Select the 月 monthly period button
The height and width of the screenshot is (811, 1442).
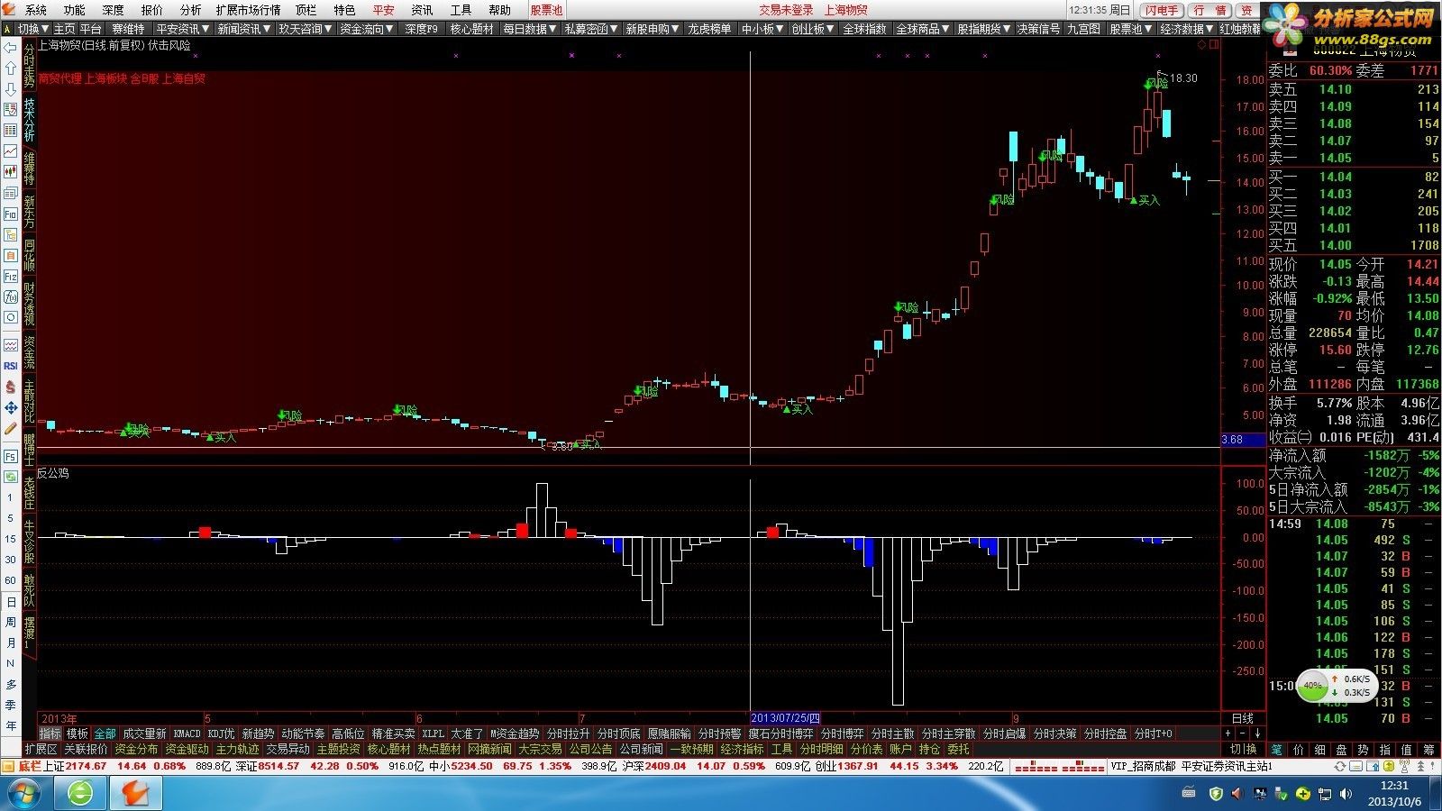[x=11, y=642]
